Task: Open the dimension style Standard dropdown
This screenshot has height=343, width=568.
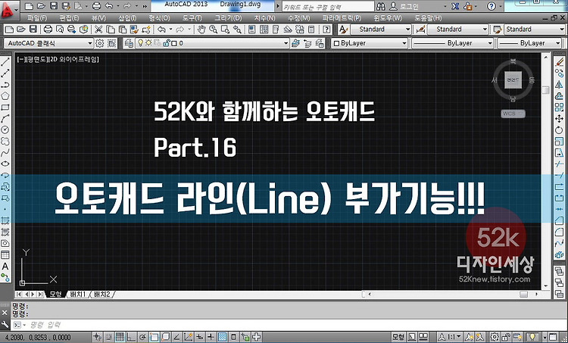Action: pyautogui.click(x=457, y=30)
